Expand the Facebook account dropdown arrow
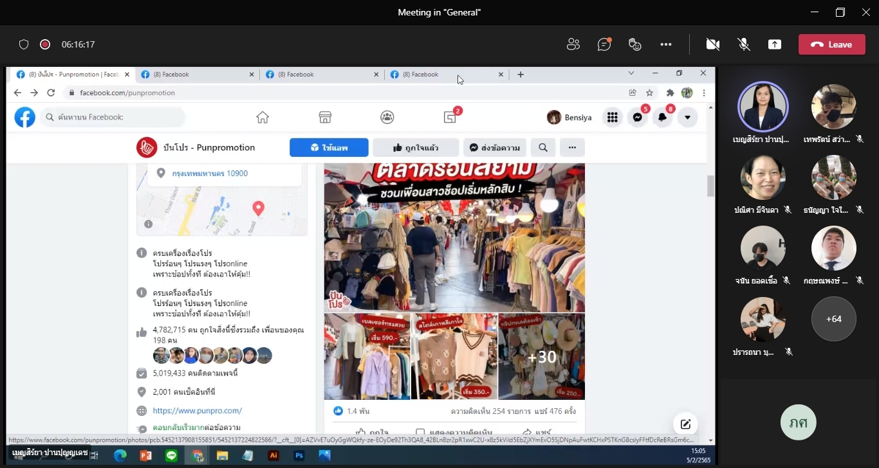 point(688,117)
